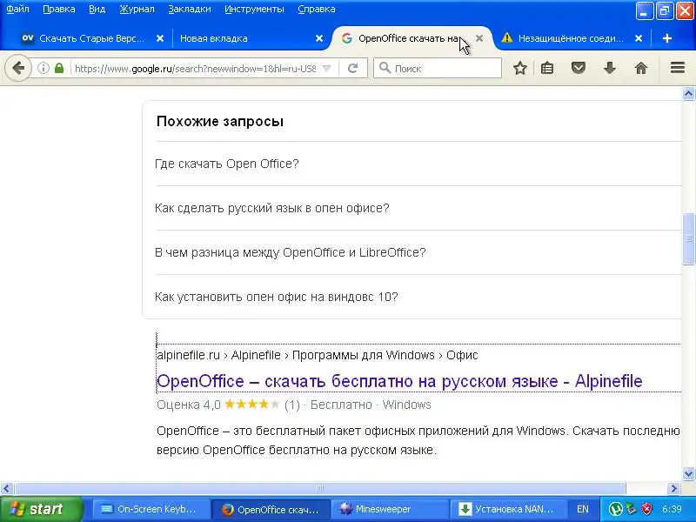Open the Закладки menu
The width and height of the screenshot is (696, 522).
[190, 9]
